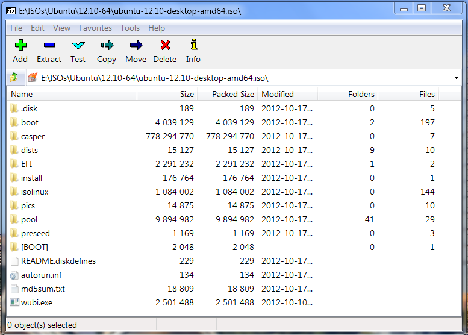Click the isolinux files count 144

(x=428, y=192)
